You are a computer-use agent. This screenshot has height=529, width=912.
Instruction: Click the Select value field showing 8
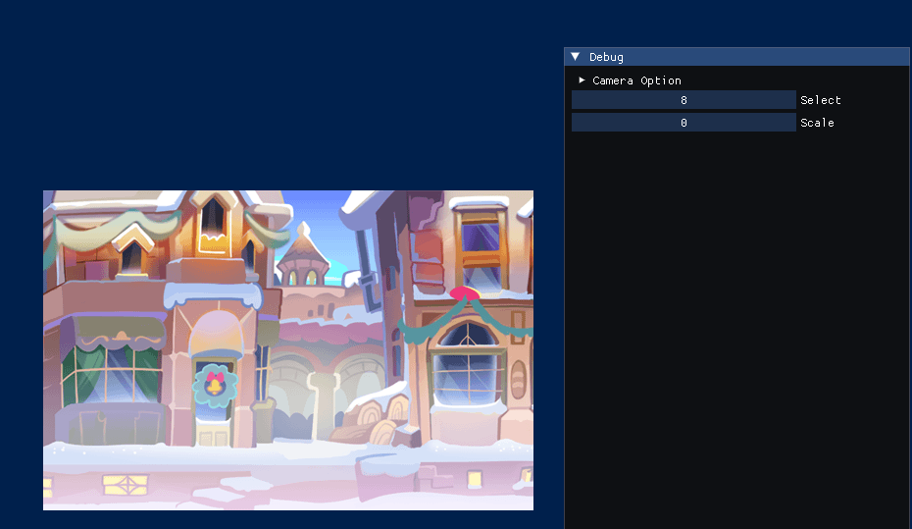click(684, 99)
